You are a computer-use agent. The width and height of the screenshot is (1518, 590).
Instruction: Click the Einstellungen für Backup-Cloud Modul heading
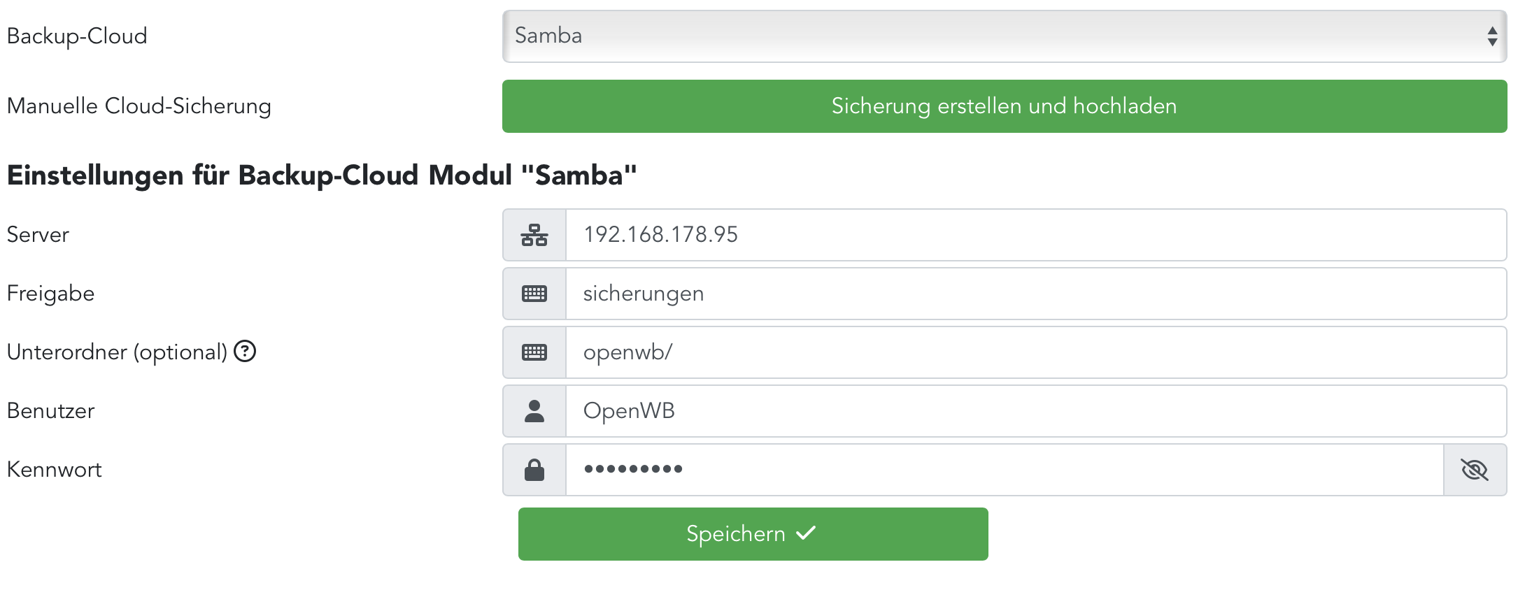[x=322, y=175]
